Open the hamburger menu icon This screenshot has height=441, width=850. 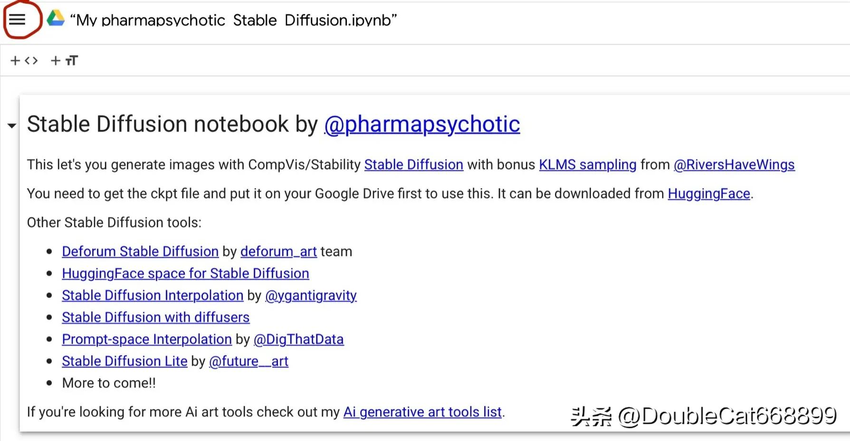tap(17, 19)
